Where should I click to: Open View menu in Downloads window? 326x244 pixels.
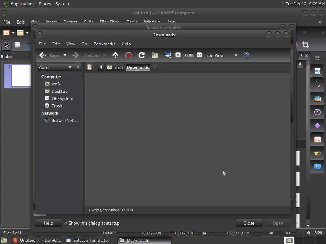pyautogui.click(x=71, y=44)
